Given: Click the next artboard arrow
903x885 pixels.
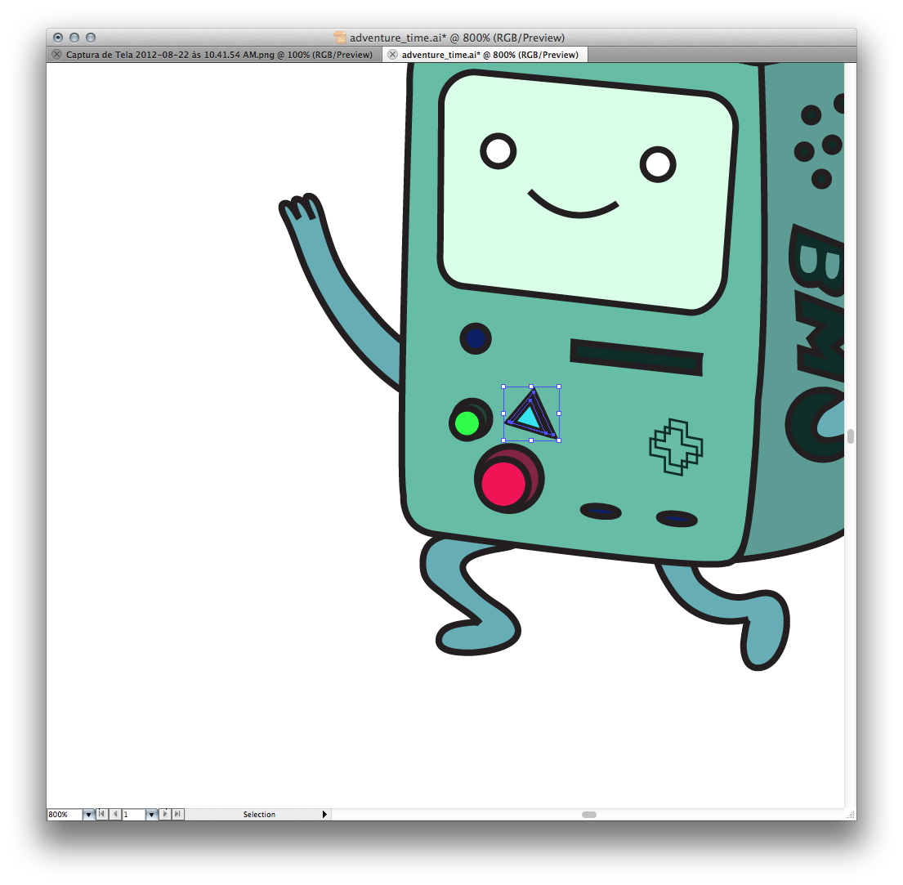Looking at the screenshot, I should (165, 814).
